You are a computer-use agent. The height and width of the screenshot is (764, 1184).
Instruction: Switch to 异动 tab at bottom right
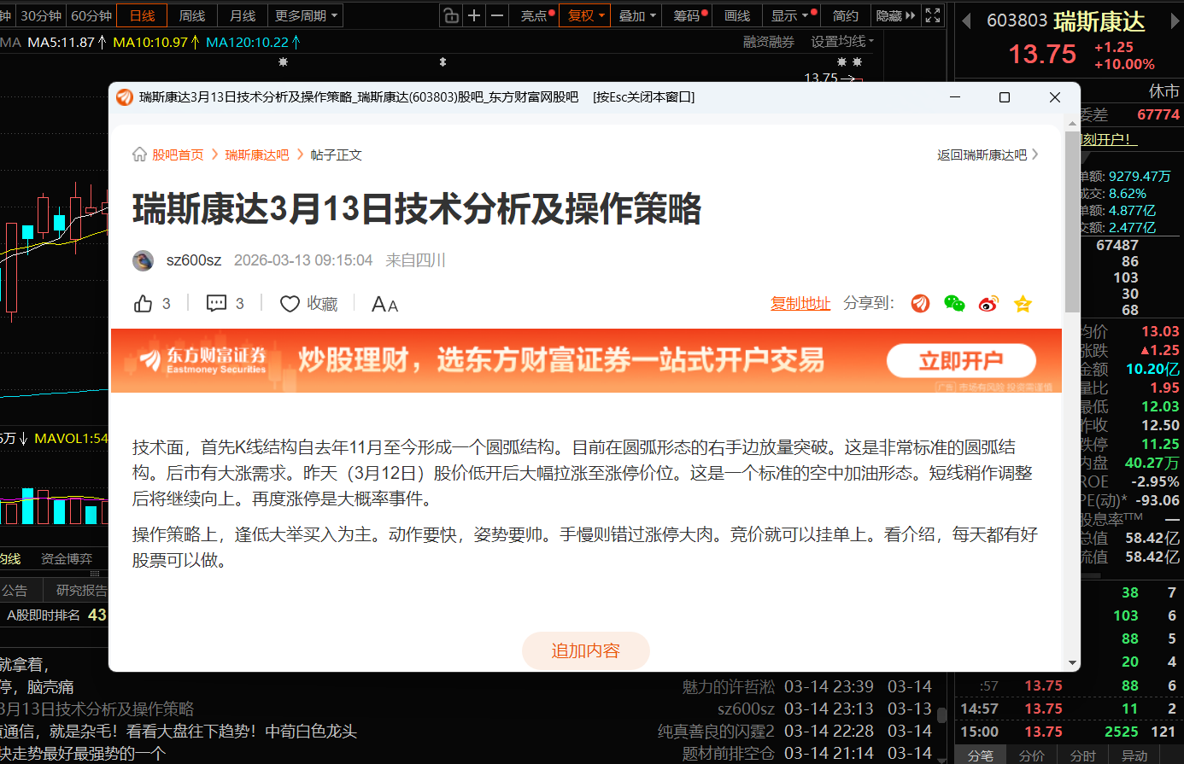1134,755
